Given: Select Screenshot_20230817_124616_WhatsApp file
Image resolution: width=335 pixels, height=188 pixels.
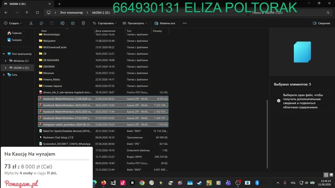Looking at the screenshot, I should coord(103,144).
